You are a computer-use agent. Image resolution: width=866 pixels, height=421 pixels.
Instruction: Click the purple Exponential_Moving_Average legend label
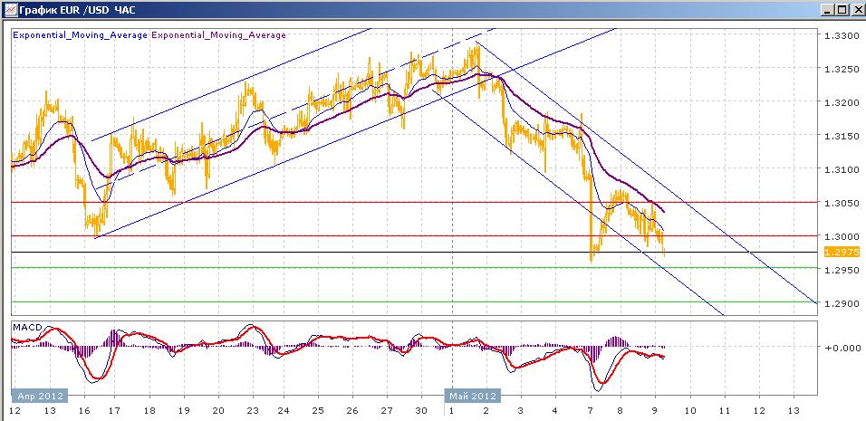tap(218, 35)
